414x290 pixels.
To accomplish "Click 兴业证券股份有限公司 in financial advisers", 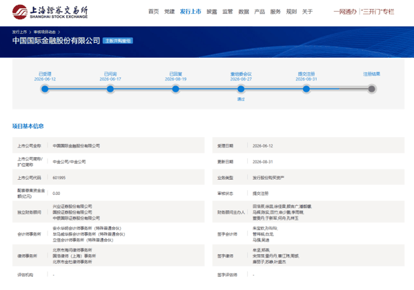I will coord(72,207).
